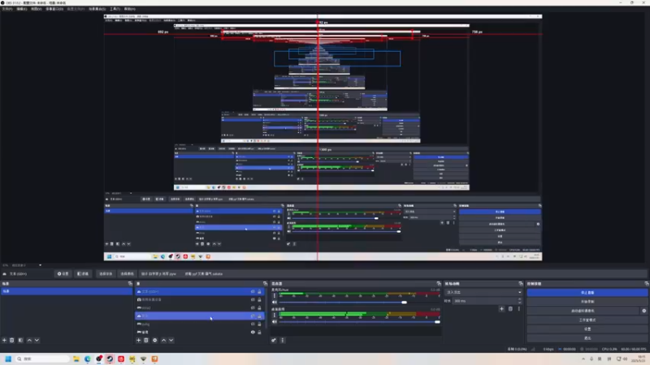
Task: Open the Scene Collection menu
Action: point(97,9)
